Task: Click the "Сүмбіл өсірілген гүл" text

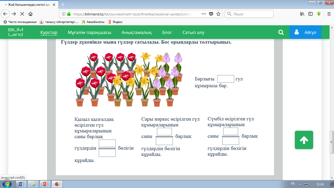Action: click(231, 119)
